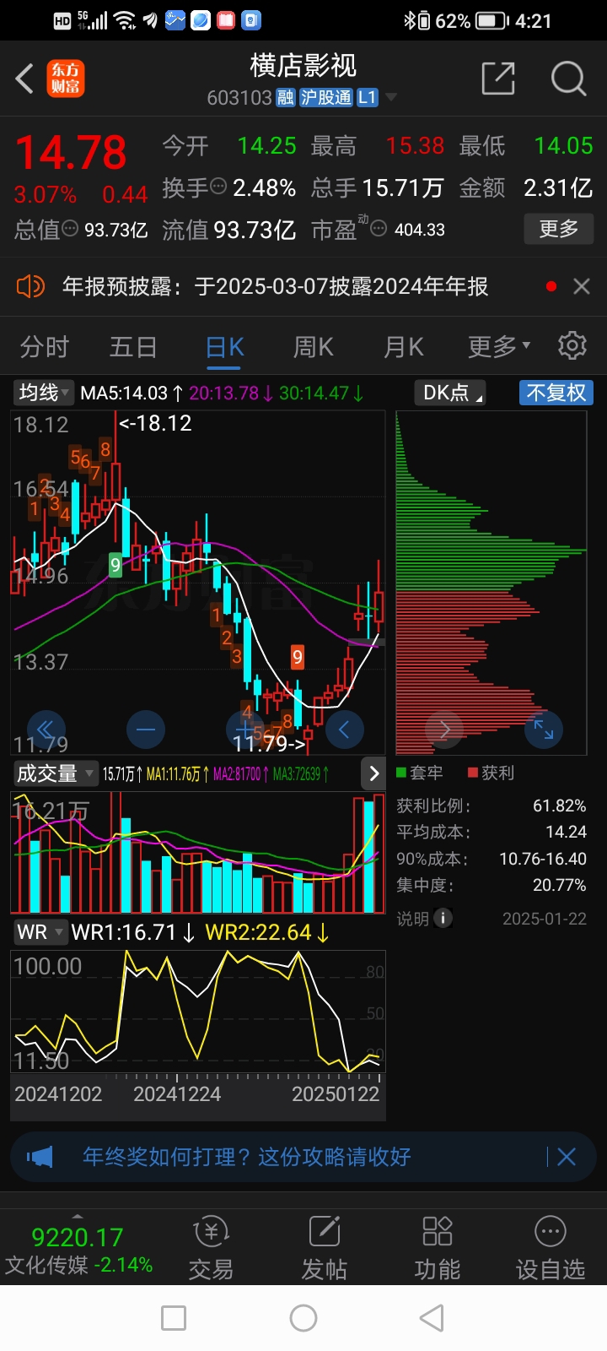Expand 更多 chart period dropdown
607x1351 pixels.
point(499,347)
